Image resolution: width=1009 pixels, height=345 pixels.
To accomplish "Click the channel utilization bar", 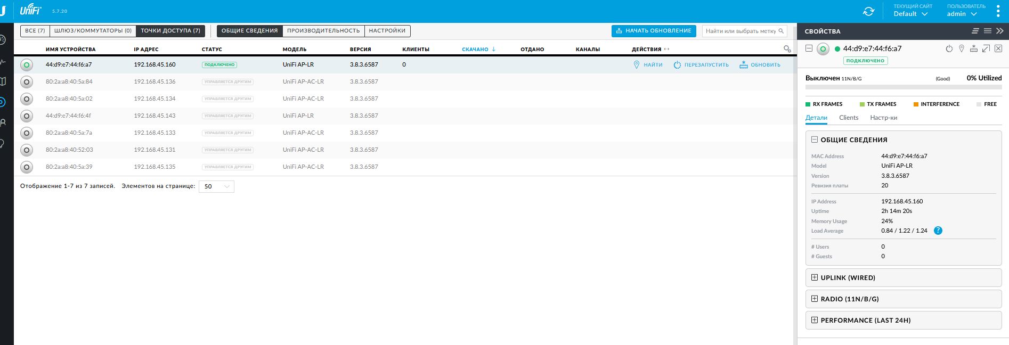I will 904,87.
